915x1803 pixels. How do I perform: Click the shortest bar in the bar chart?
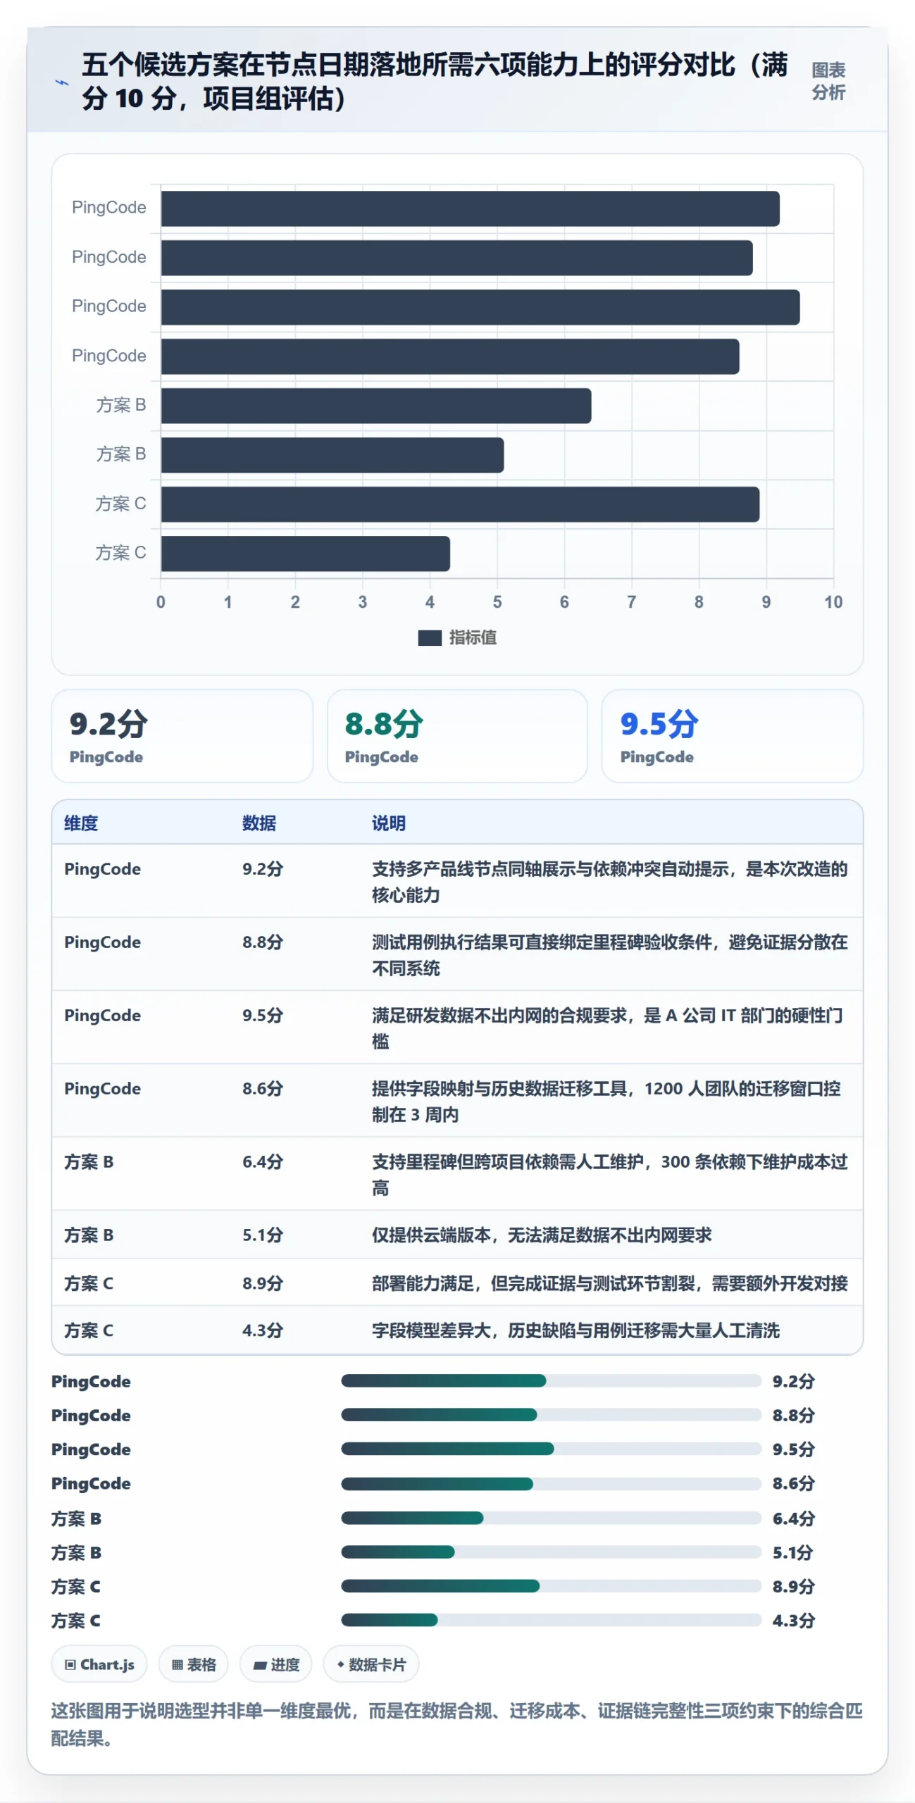point(306,554)
